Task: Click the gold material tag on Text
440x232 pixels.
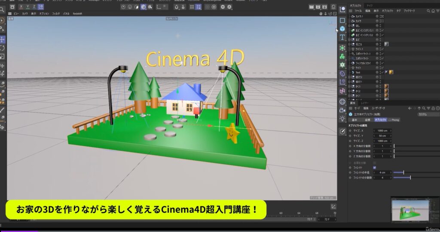Action: pyautogui.click(x=391, y=72)
